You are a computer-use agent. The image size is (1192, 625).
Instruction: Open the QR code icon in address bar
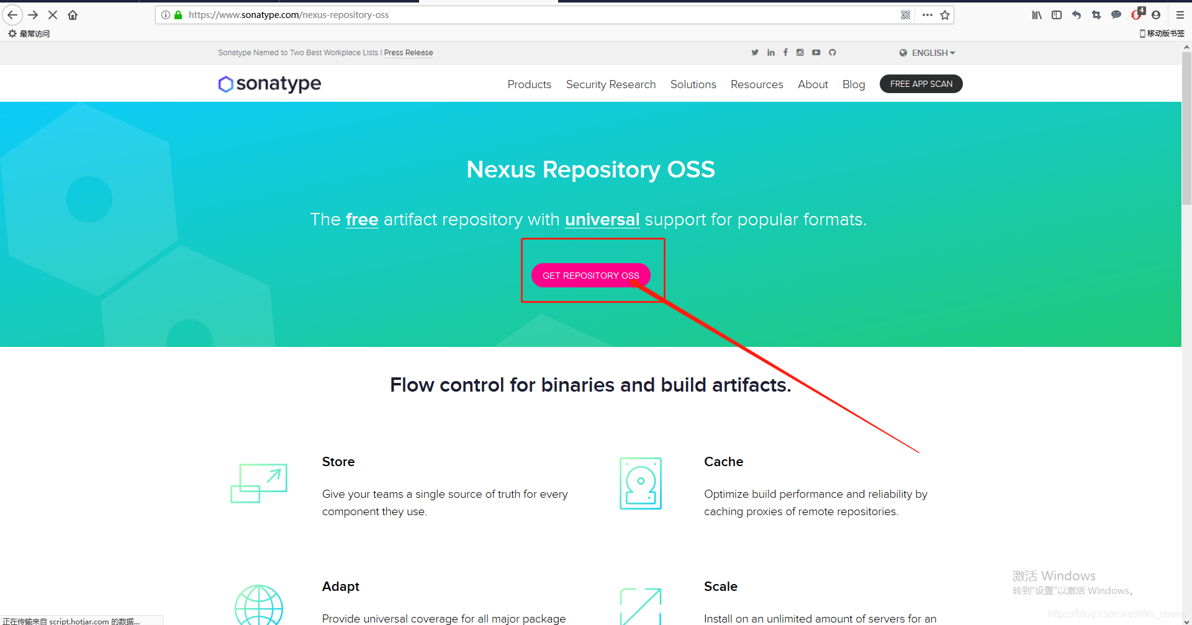(x=906, y=15)
